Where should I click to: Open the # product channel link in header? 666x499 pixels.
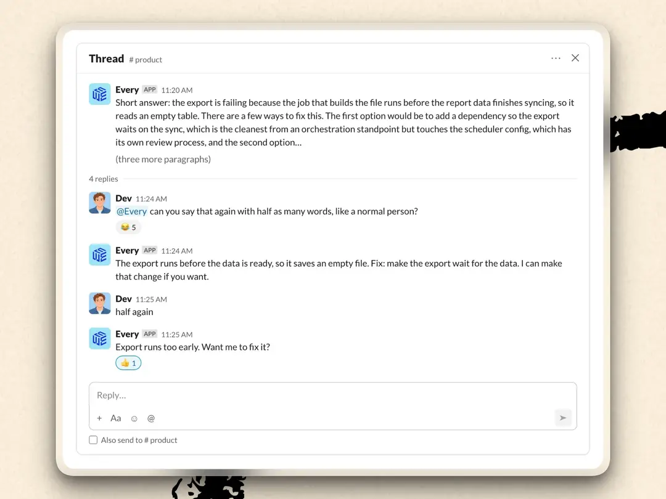146,60
